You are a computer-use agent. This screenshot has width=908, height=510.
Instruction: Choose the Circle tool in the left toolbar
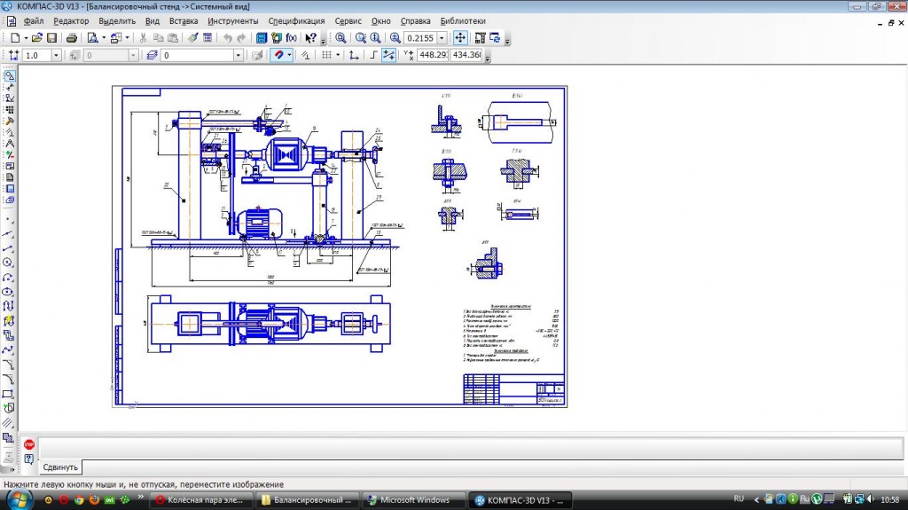pos(8,263)
